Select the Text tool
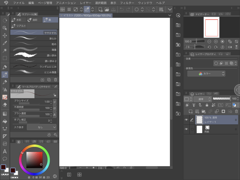The height and width of the screenshot is (180, 240). pos(5,151)
